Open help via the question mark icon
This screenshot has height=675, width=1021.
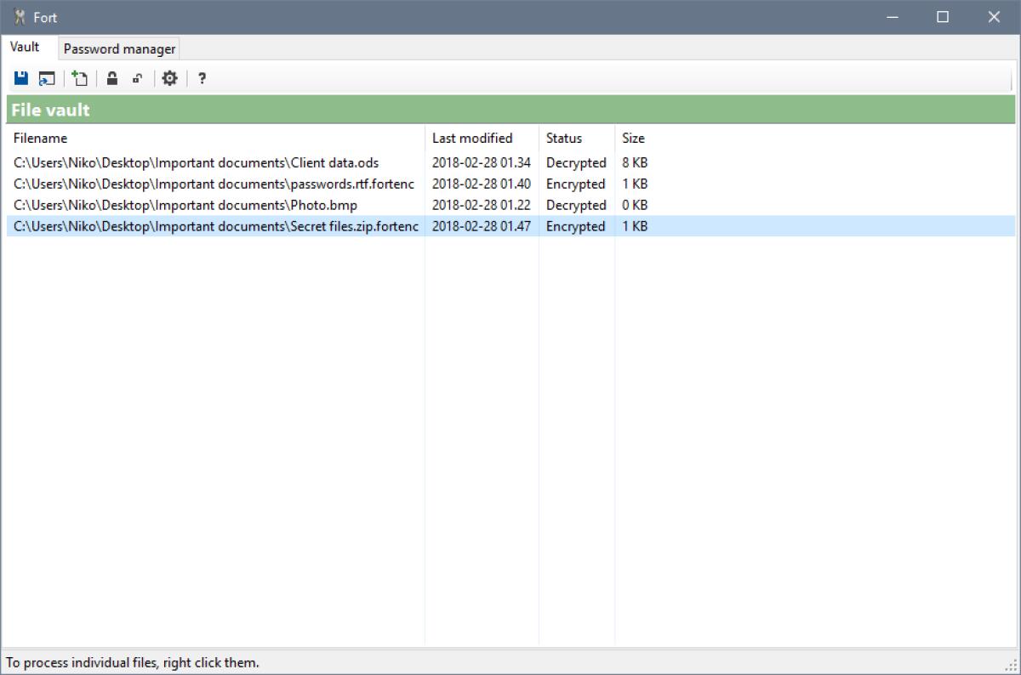click(x=201, y=77)
